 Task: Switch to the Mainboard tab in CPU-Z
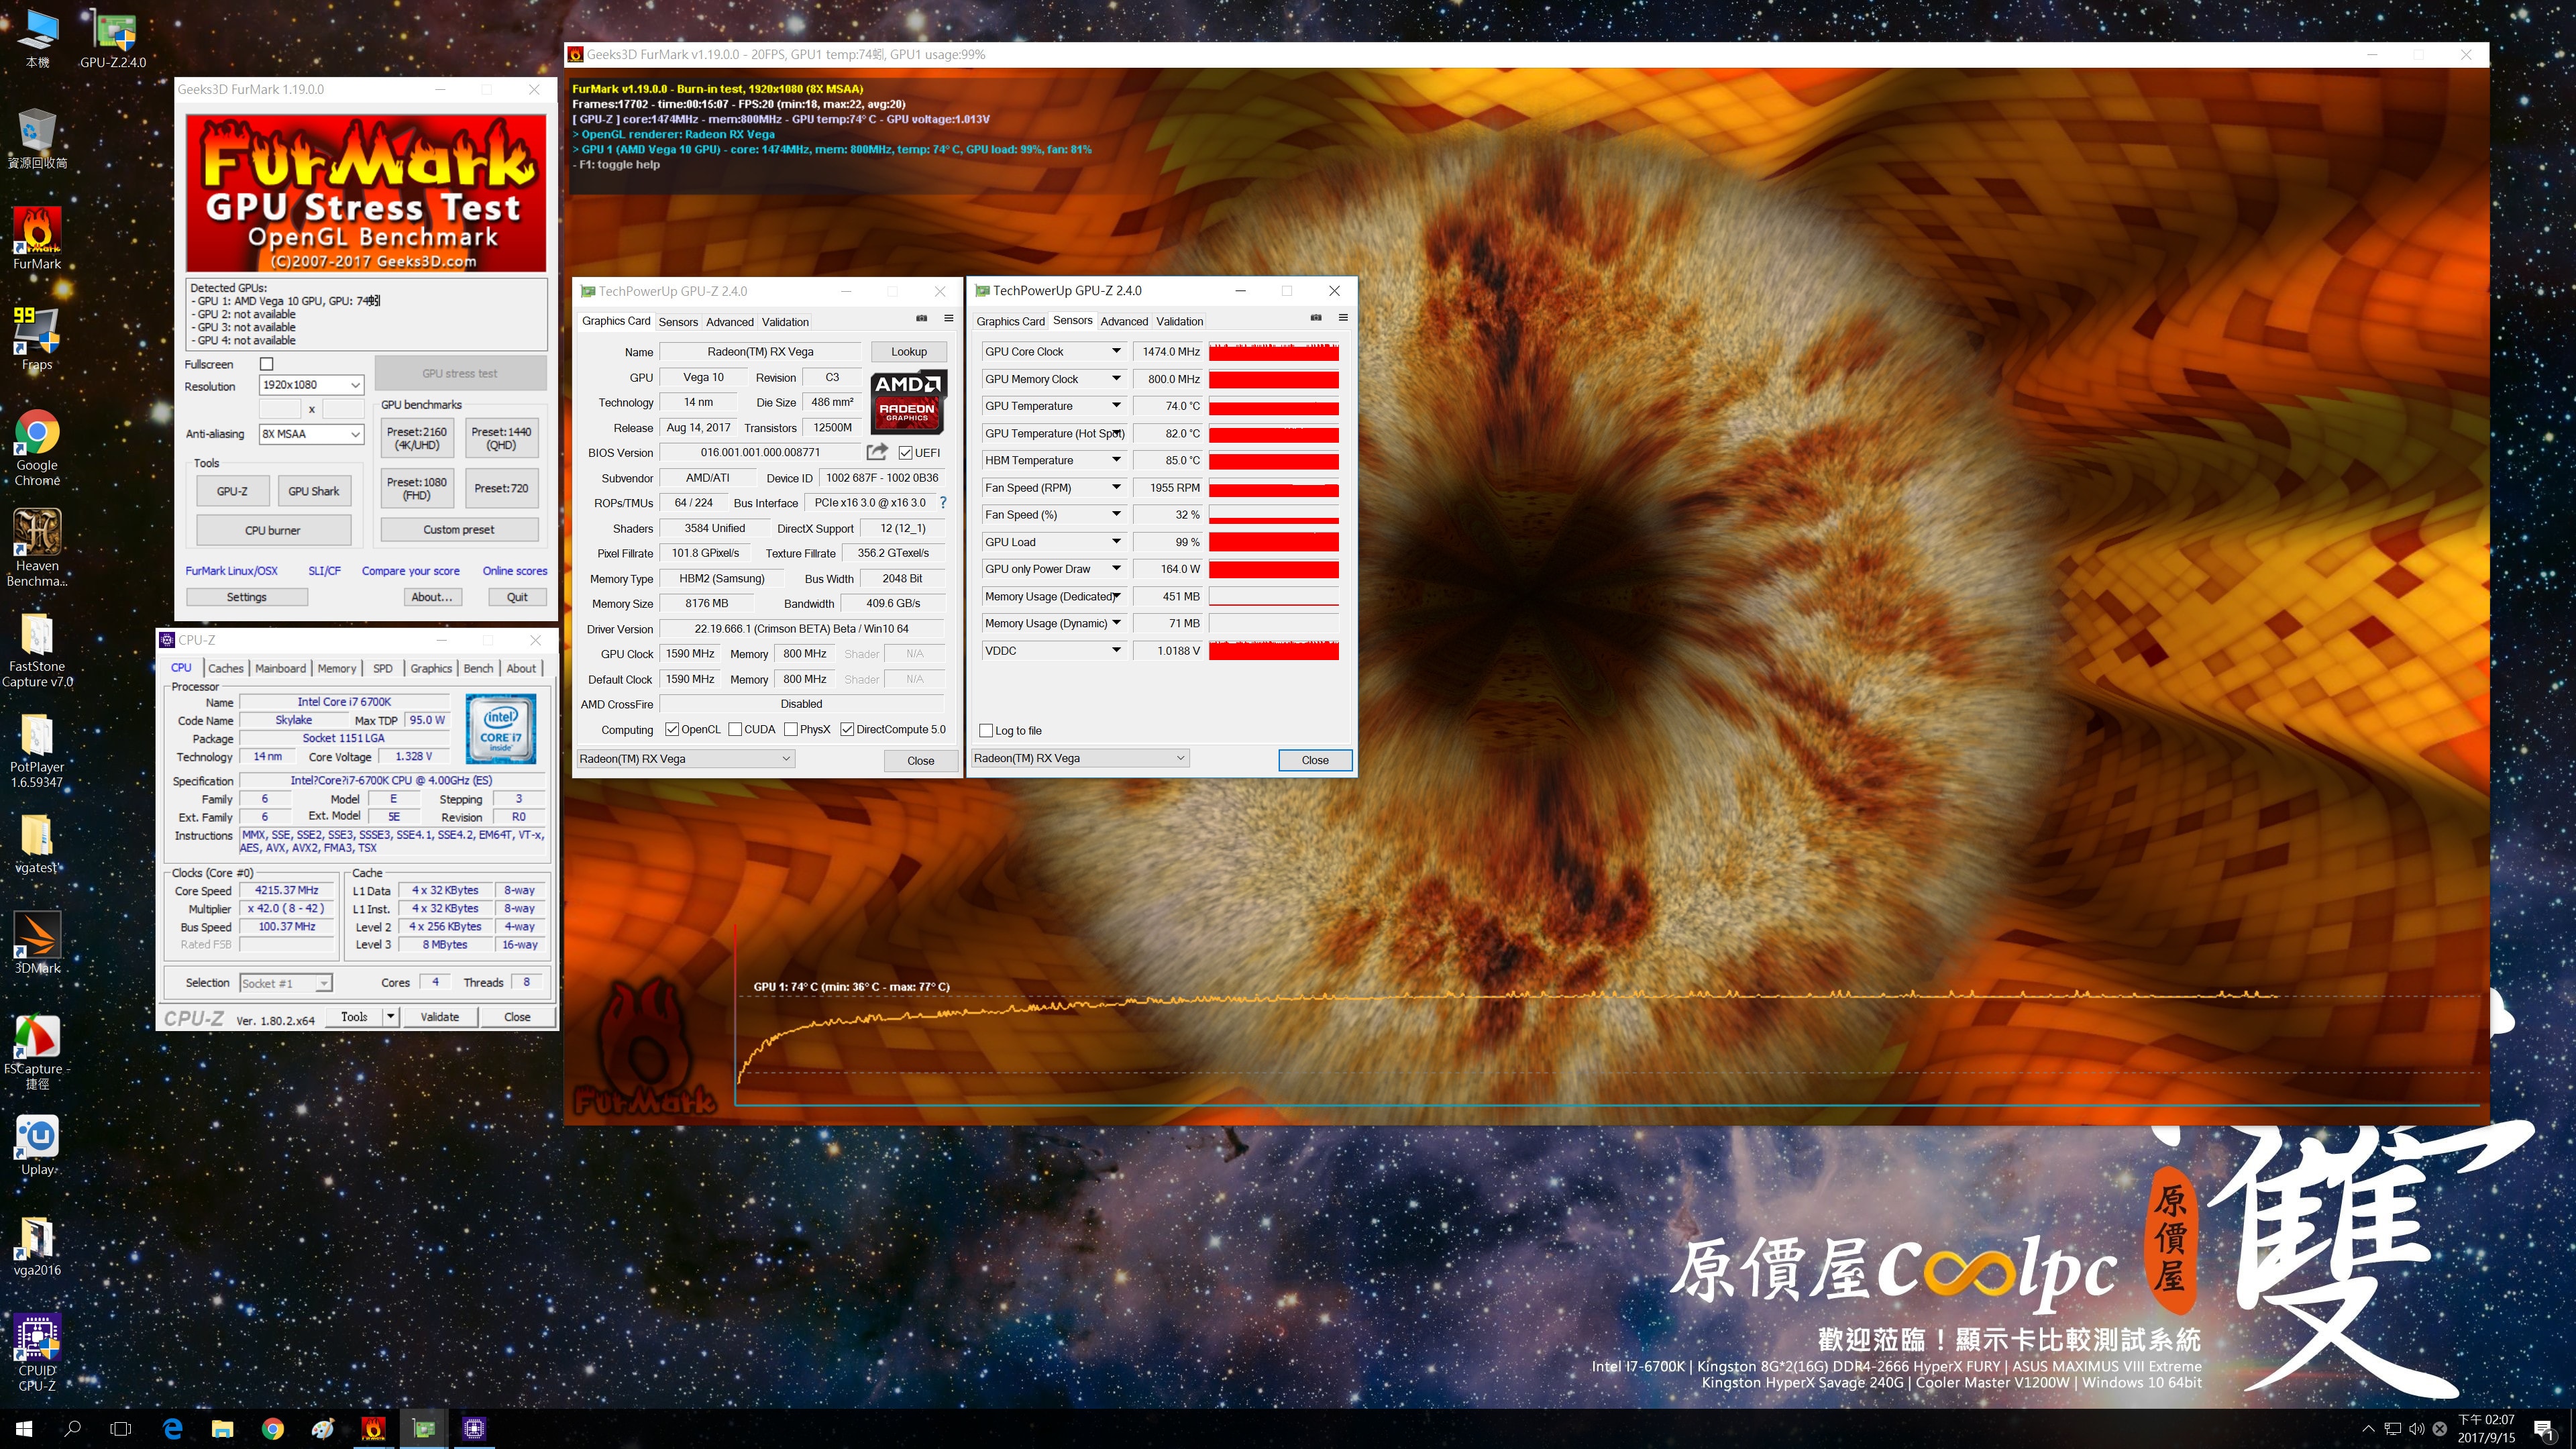click(x=280, y=668)
